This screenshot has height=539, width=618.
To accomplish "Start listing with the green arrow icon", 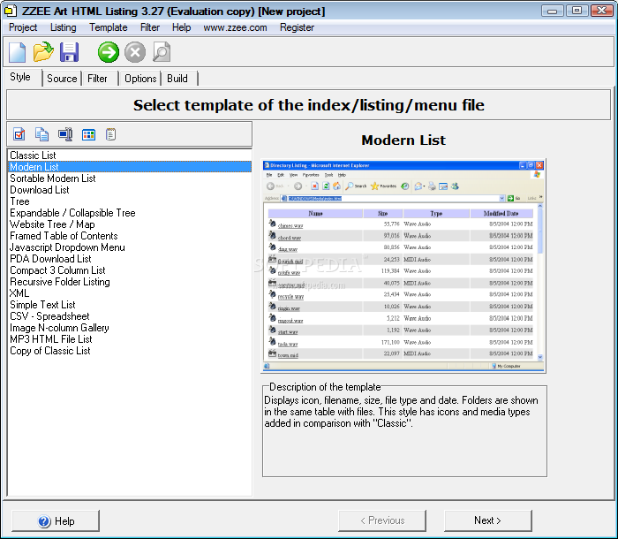I will tap(108, 52).
